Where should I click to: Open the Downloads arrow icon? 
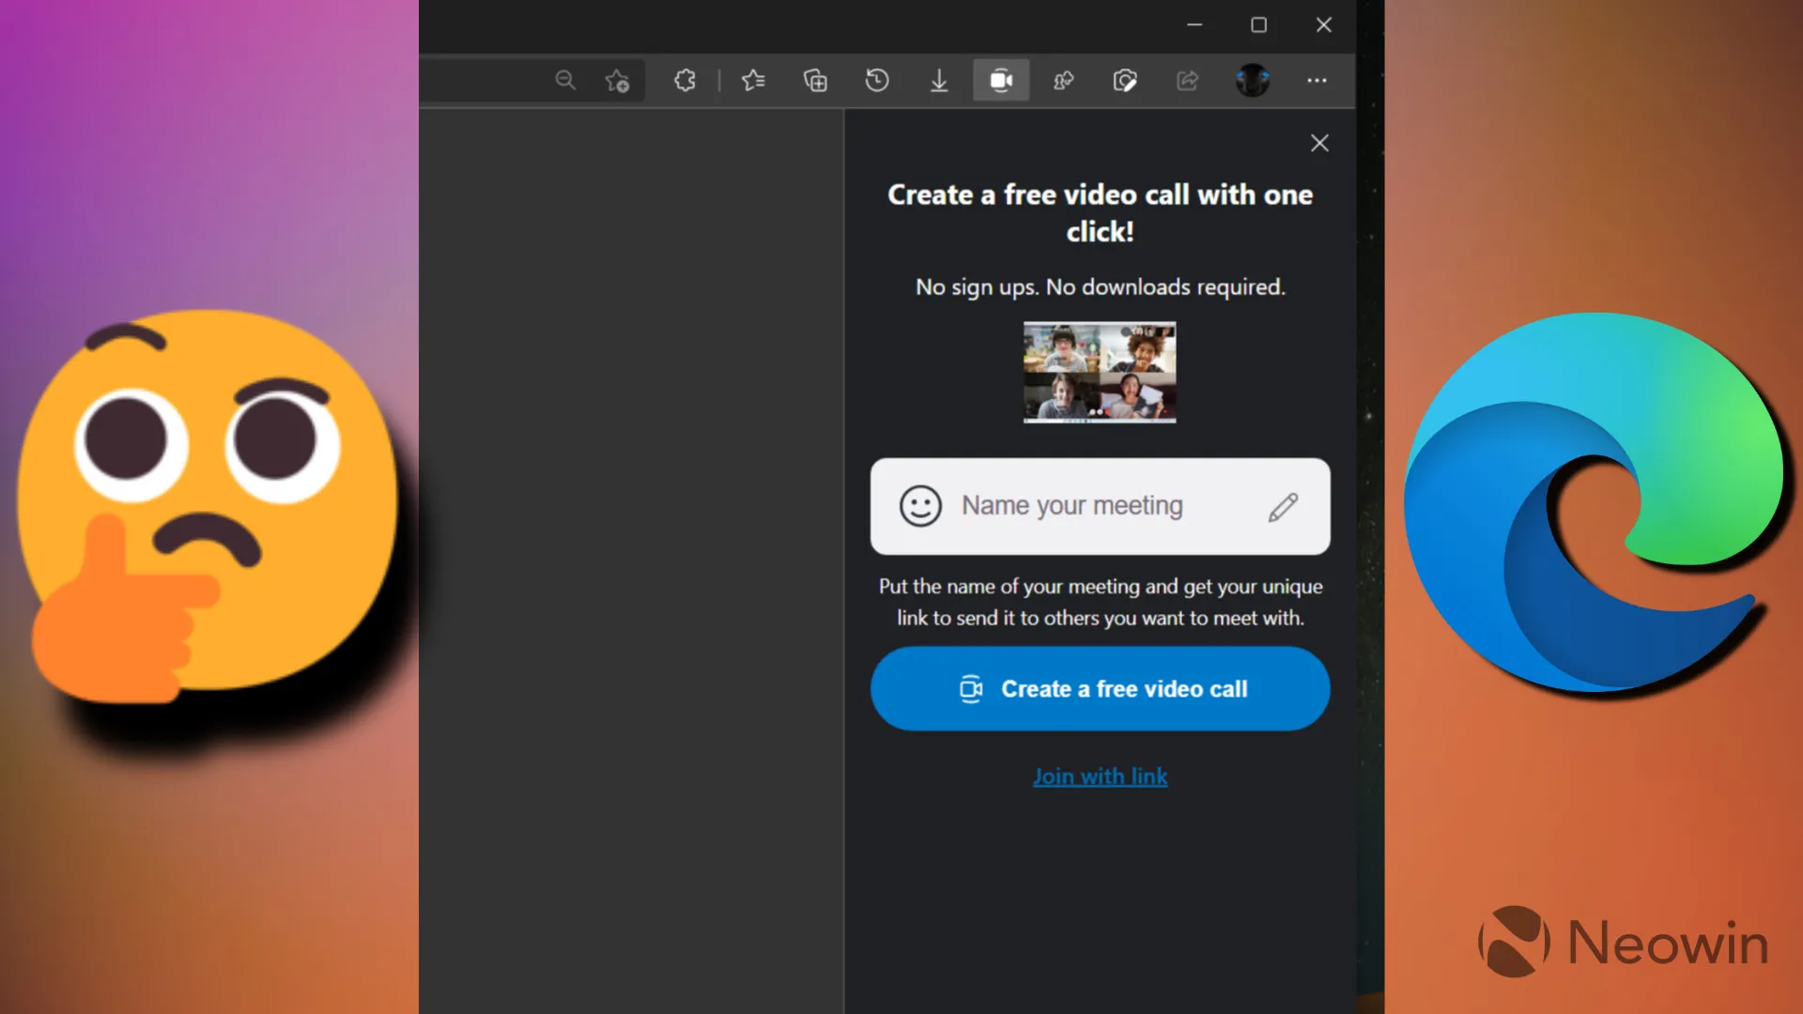pyautogui.click(x=939, y=81)
